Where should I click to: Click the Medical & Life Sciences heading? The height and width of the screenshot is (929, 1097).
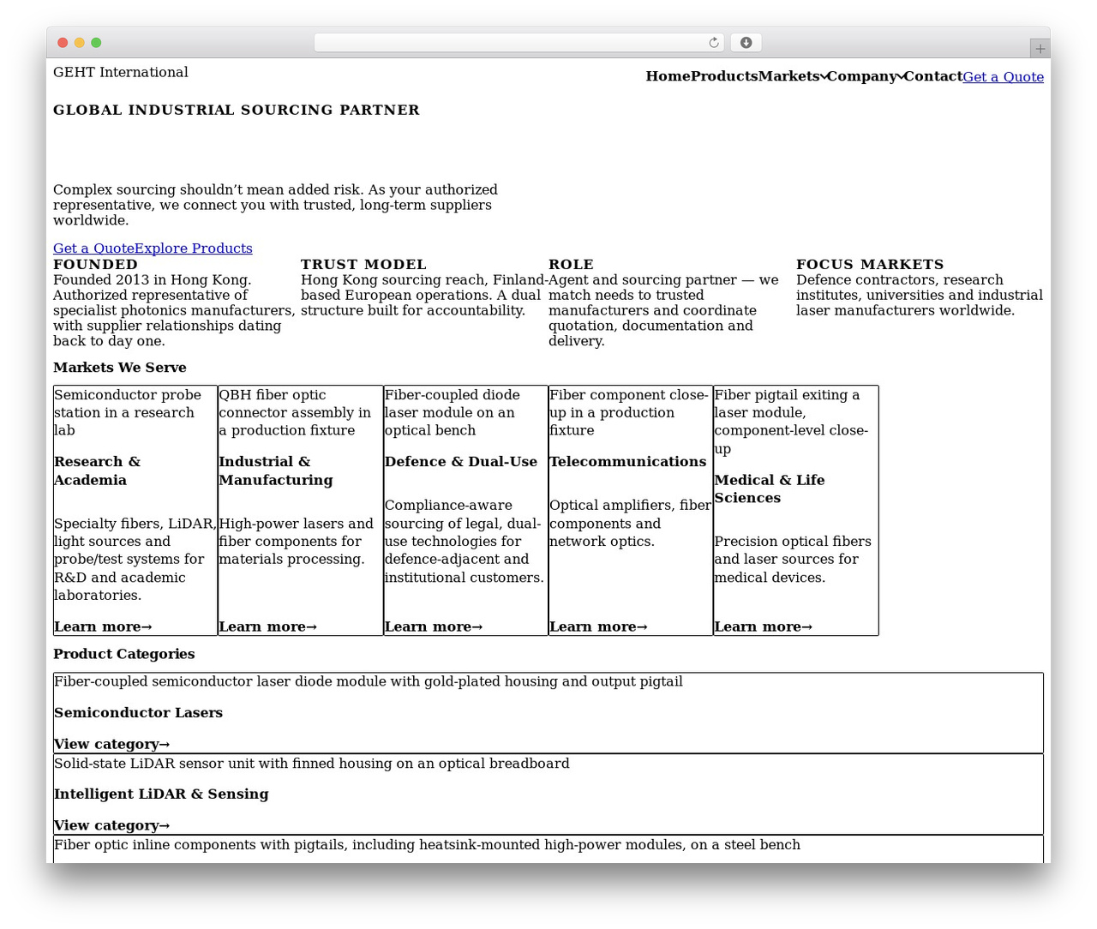tap(770, 488)
